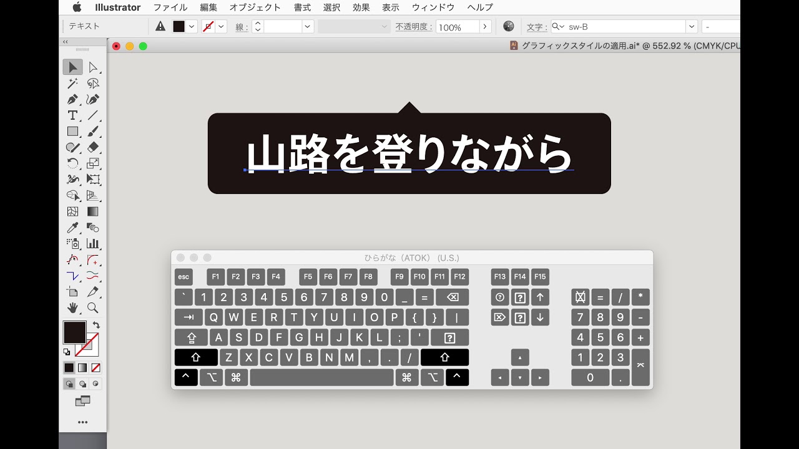The height and width of the screenshot is (449, 799).
Task: Select the Rotate tool
Action: 72,163
